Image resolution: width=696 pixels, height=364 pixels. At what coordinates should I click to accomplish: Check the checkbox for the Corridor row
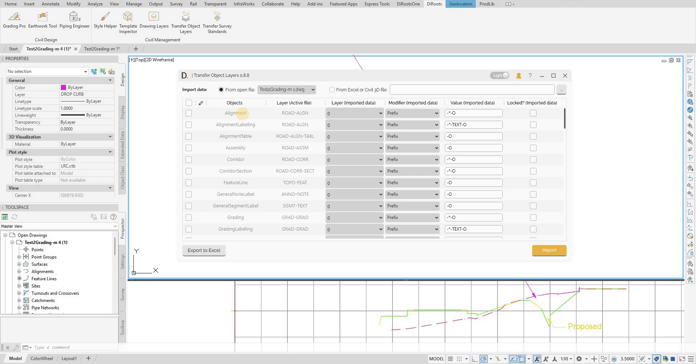point(188,159)
